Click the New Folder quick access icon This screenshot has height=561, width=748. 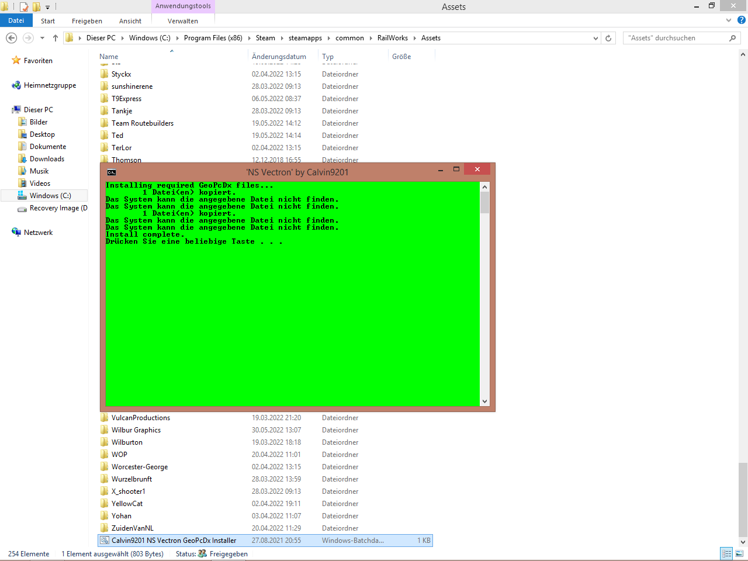tap(36, 7)
